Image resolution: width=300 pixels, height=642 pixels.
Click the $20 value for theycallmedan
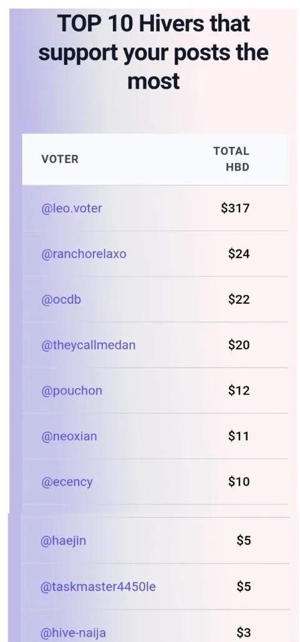coord(239,345)
